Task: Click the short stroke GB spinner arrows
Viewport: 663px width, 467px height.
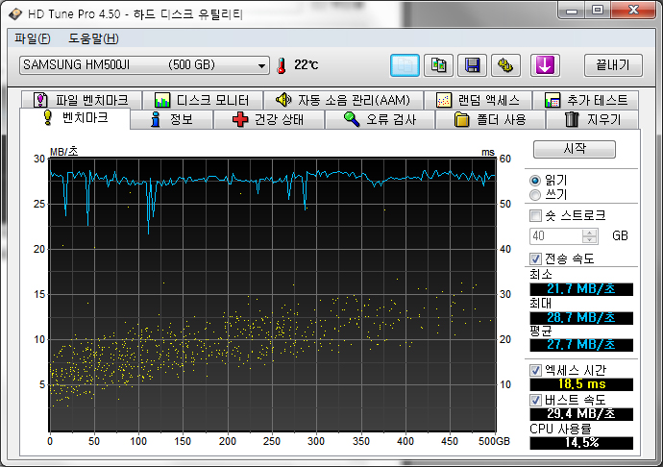Action: (x=590, y=235)
